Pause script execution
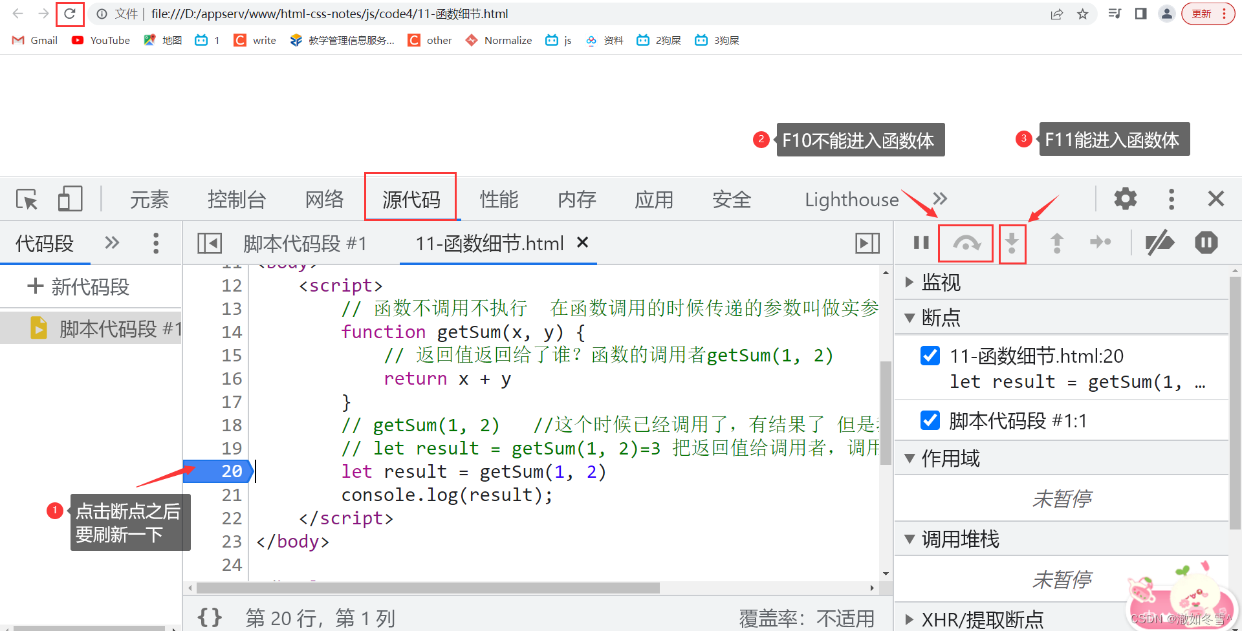Screen dimensions: 1242x631 pyautogui.click(x=921, y=243)
